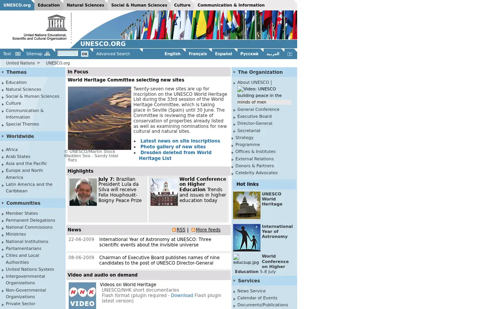This screenshot has width=494, height=309.
Task: Open Photo gallery of new sites
Action: pyautogui.click(x=173, y=147)
